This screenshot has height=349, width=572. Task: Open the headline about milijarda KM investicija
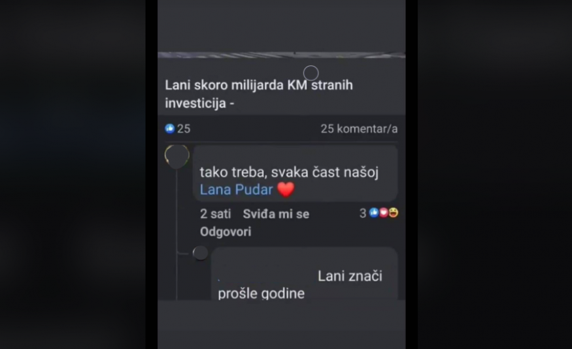259,94
